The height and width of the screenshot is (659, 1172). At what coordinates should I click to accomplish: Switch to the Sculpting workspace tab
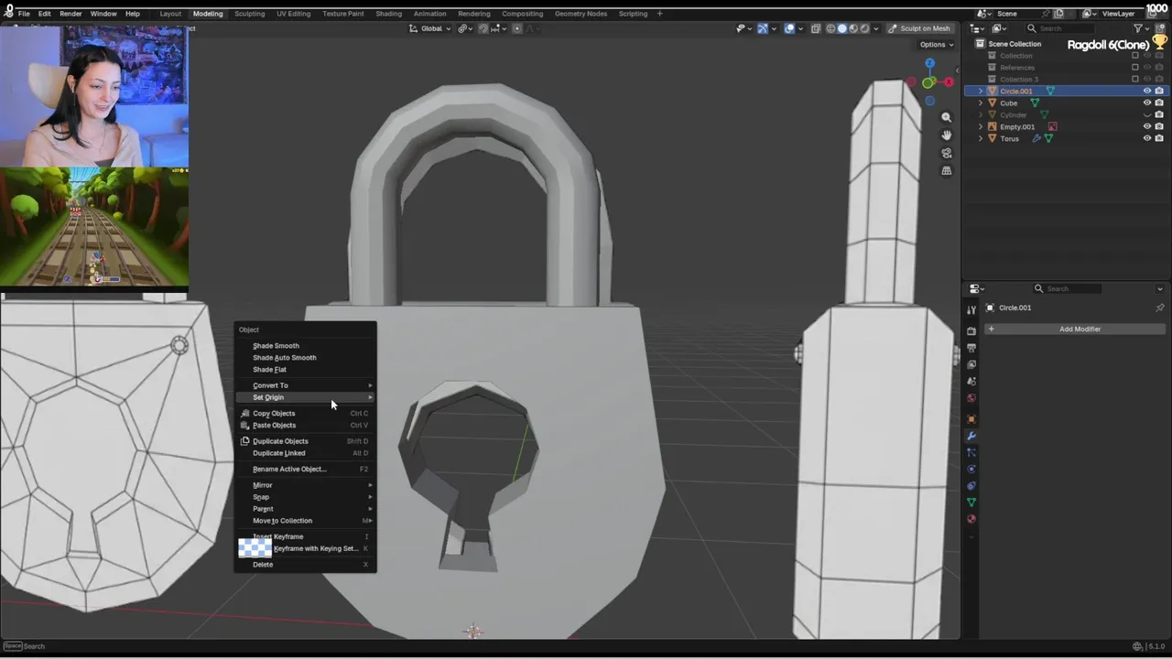[249, 14]
